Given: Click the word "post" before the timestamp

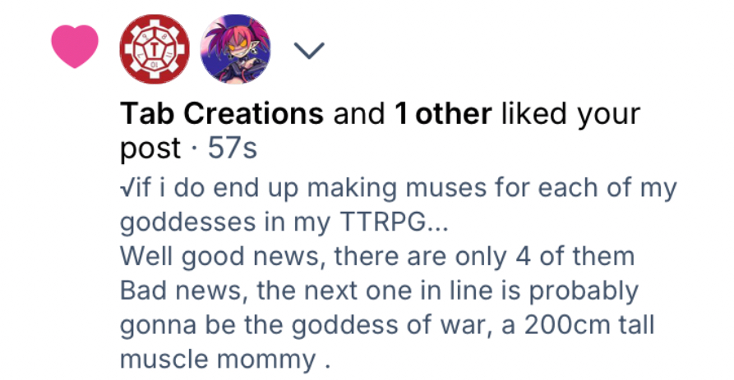Looking at the screenshot, I should 150,149.
